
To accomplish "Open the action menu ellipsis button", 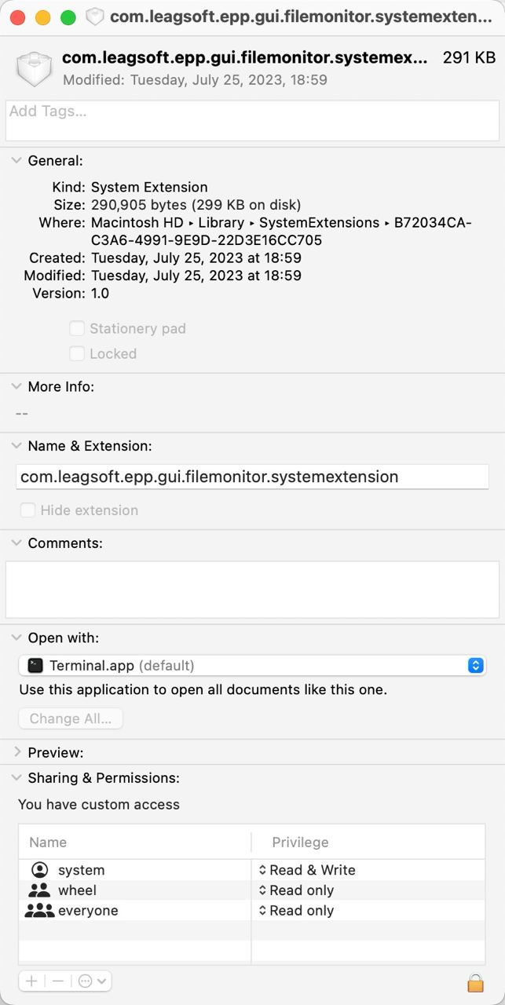I will point(92,981).
